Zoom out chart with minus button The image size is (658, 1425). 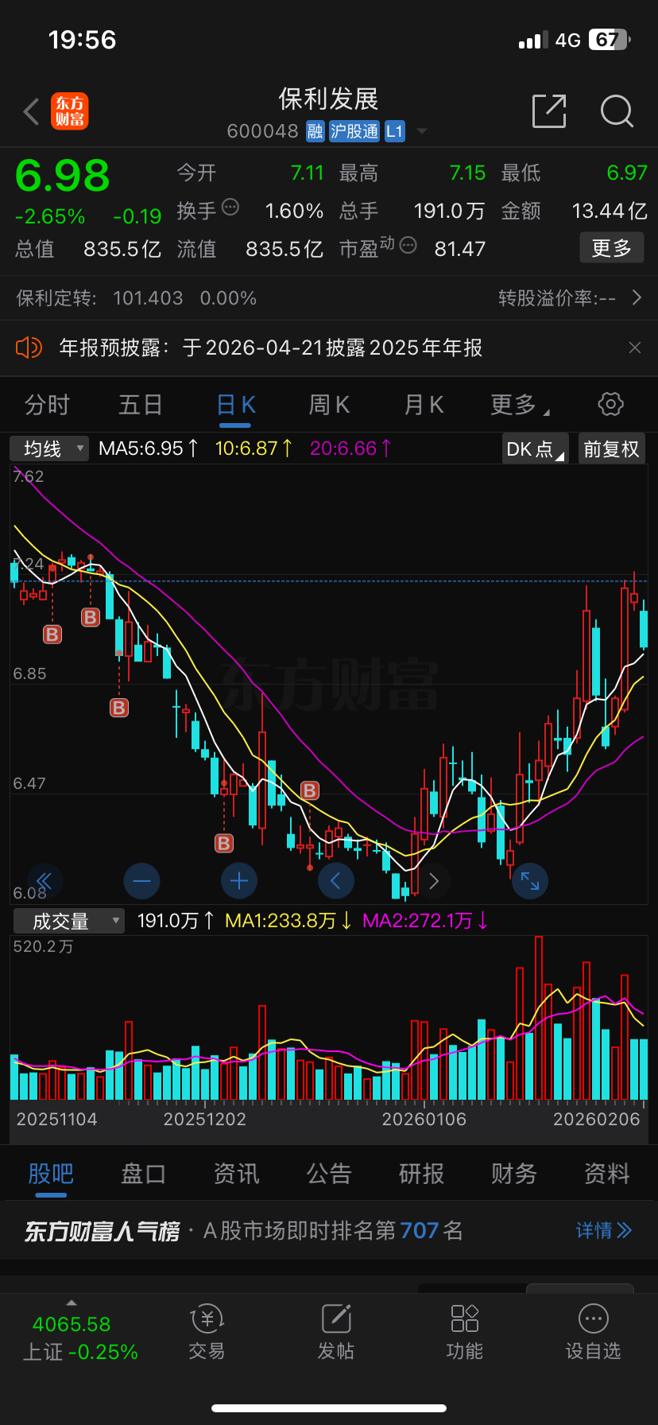142,881
